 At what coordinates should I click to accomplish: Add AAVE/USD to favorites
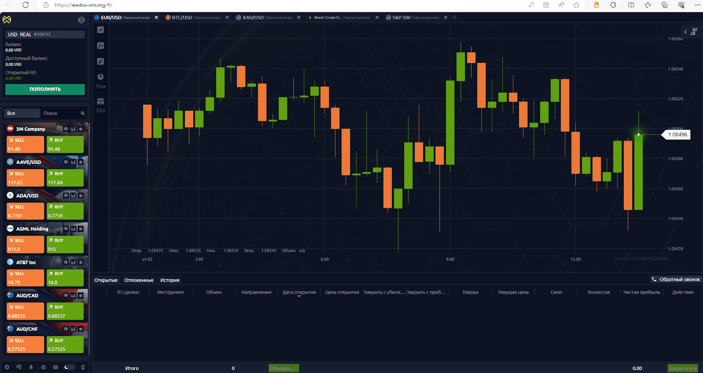tap(81, 162)
